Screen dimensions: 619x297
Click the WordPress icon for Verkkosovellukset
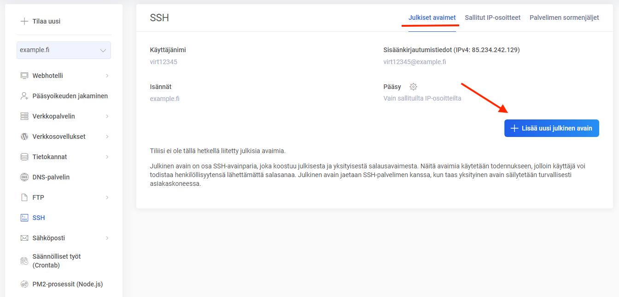(x=24, y=137)
